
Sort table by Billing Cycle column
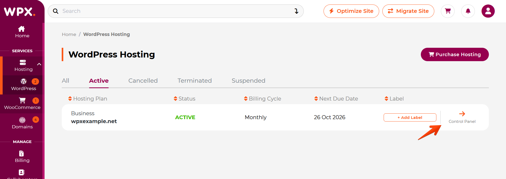point(262,99)
